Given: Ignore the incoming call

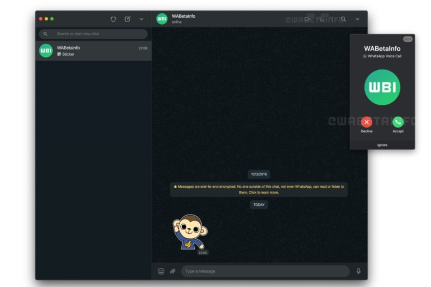Looking at the screenshot, I should click(x=382, y=145).
